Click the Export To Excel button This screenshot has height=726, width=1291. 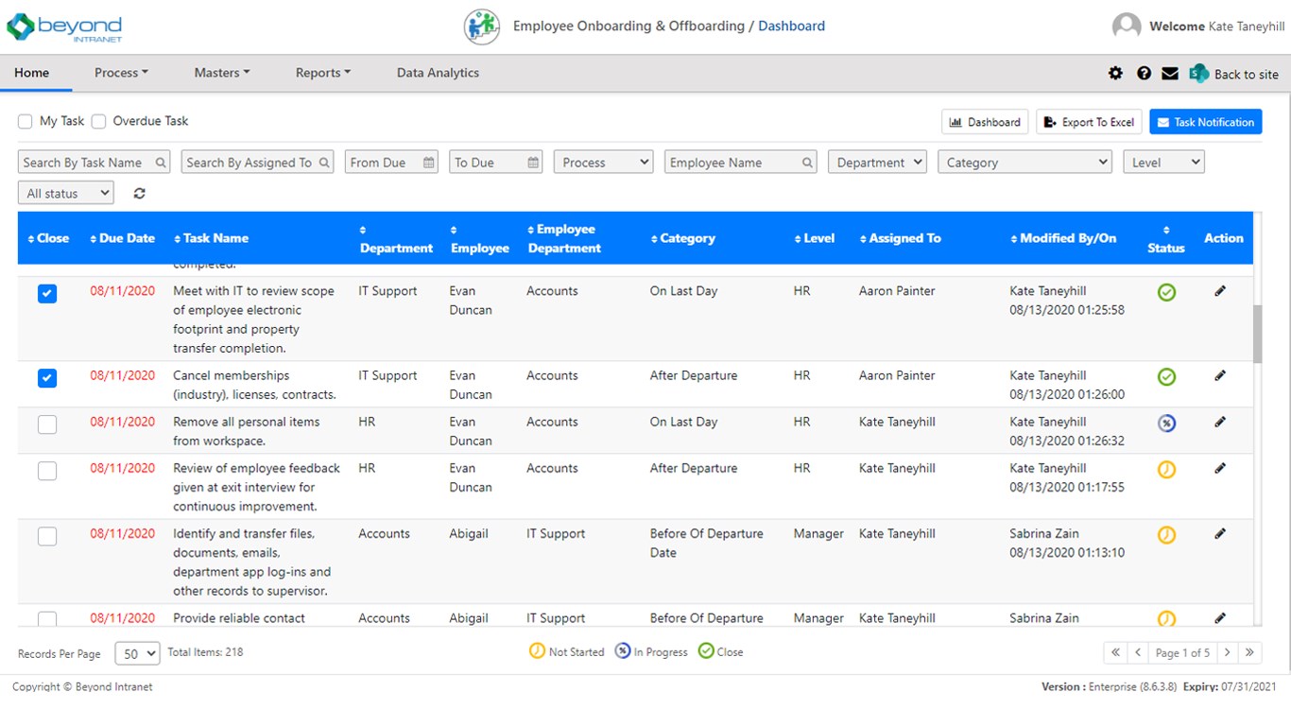[1089, 122]
